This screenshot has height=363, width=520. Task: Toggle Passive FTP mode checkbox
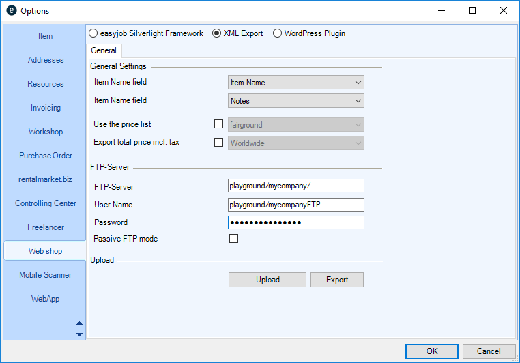click(234, 239)
